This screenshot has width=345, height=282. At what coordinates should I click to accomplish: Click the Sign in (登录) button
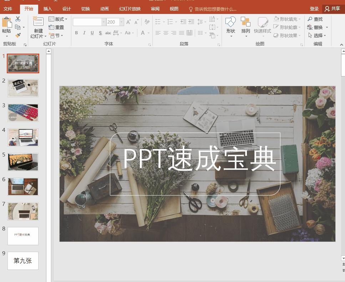[314, 9]
